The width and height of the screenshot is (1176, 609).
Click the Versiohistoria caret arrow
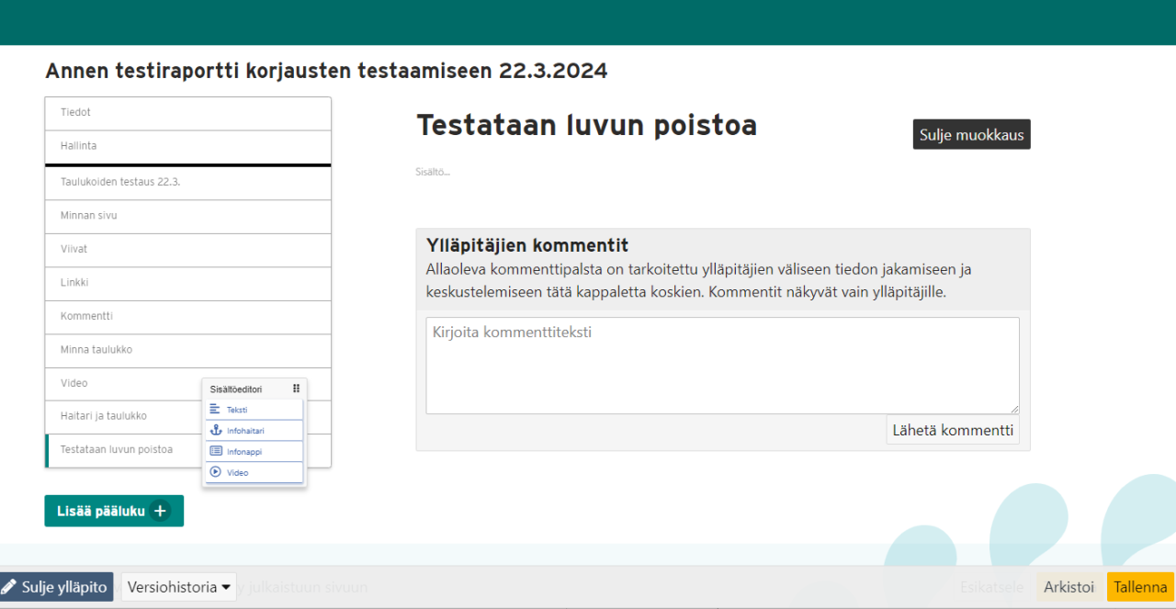[x=226, y=588]
